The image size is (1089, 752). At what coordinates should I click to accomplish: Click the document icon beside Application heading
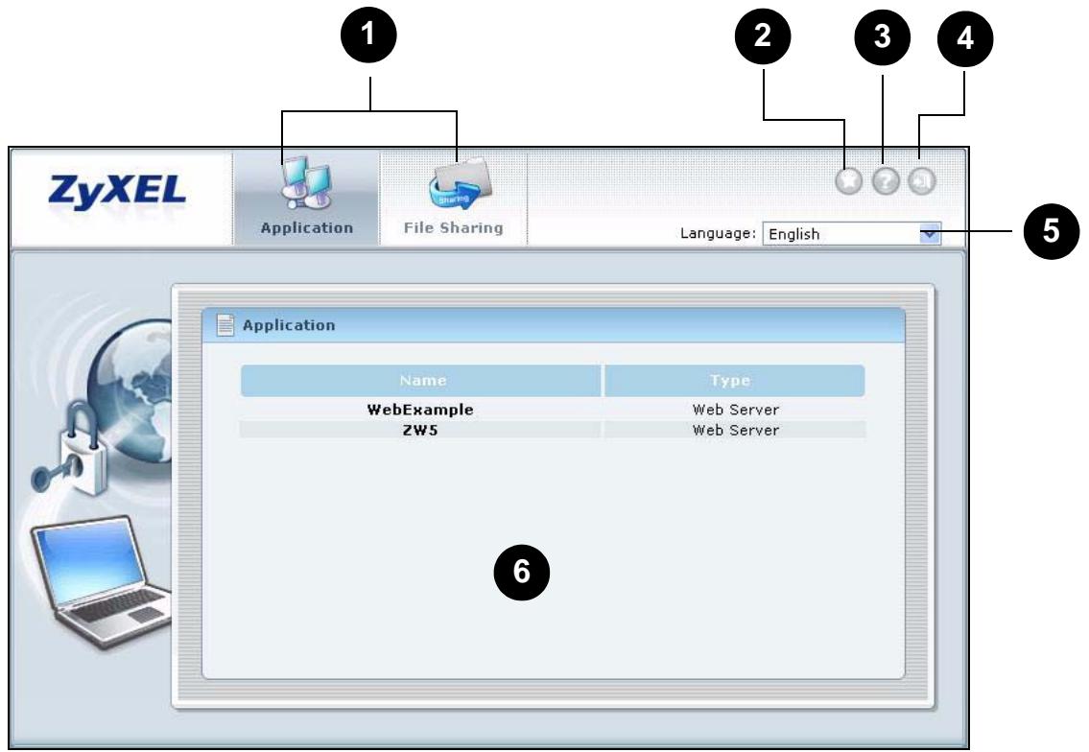pyautogui.click(x=225, y=325)
